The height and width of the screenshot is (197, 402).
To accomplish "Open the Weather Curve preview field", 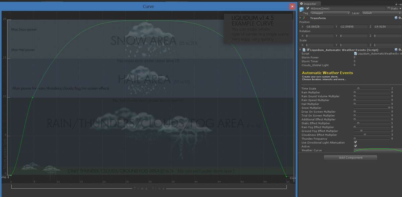I will [x=378, y=150].
